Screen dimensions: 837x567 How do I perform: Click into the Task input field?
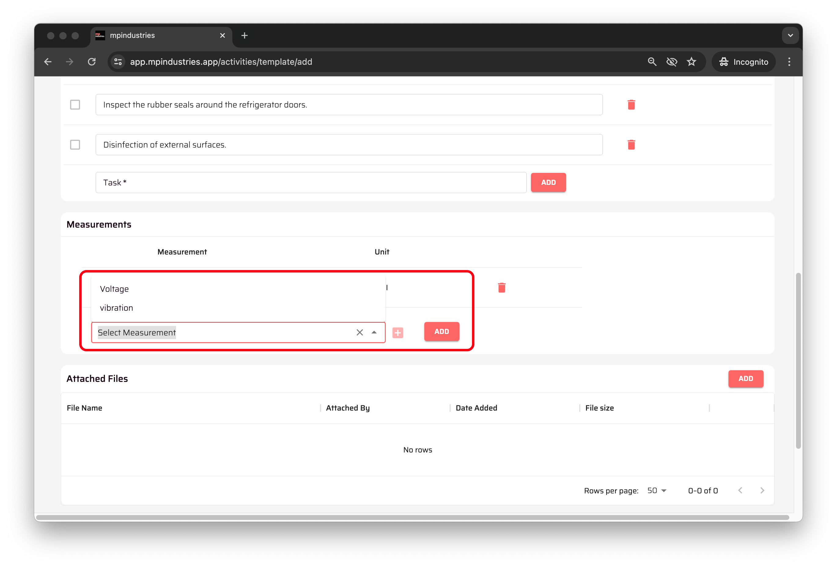click(311, 182)
